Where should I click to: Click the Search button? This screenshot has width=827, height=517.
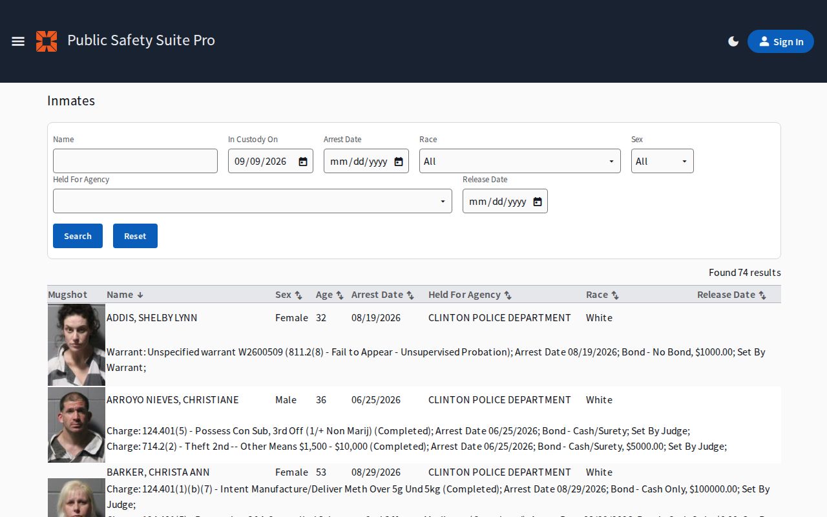(x=78, y=236)
